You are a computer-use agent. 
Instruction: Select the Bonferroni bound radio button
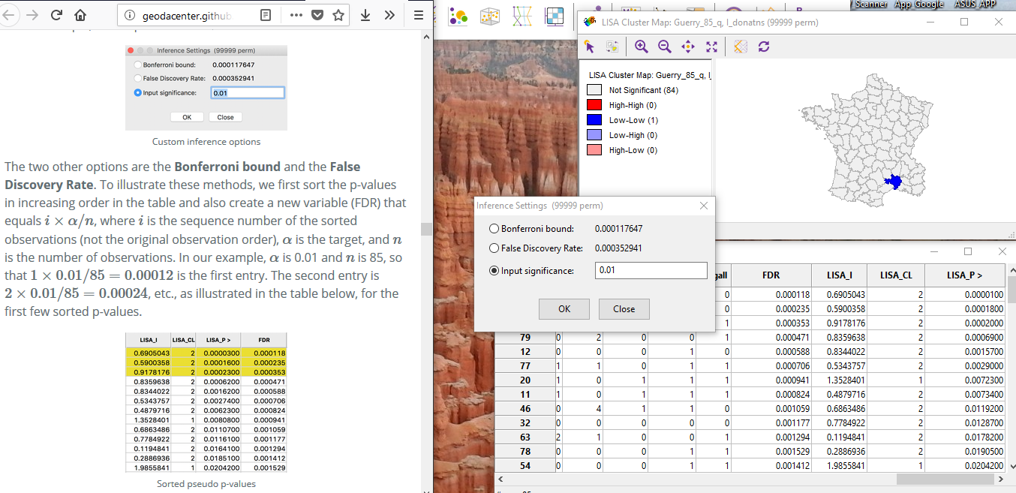tap(493, 228)
